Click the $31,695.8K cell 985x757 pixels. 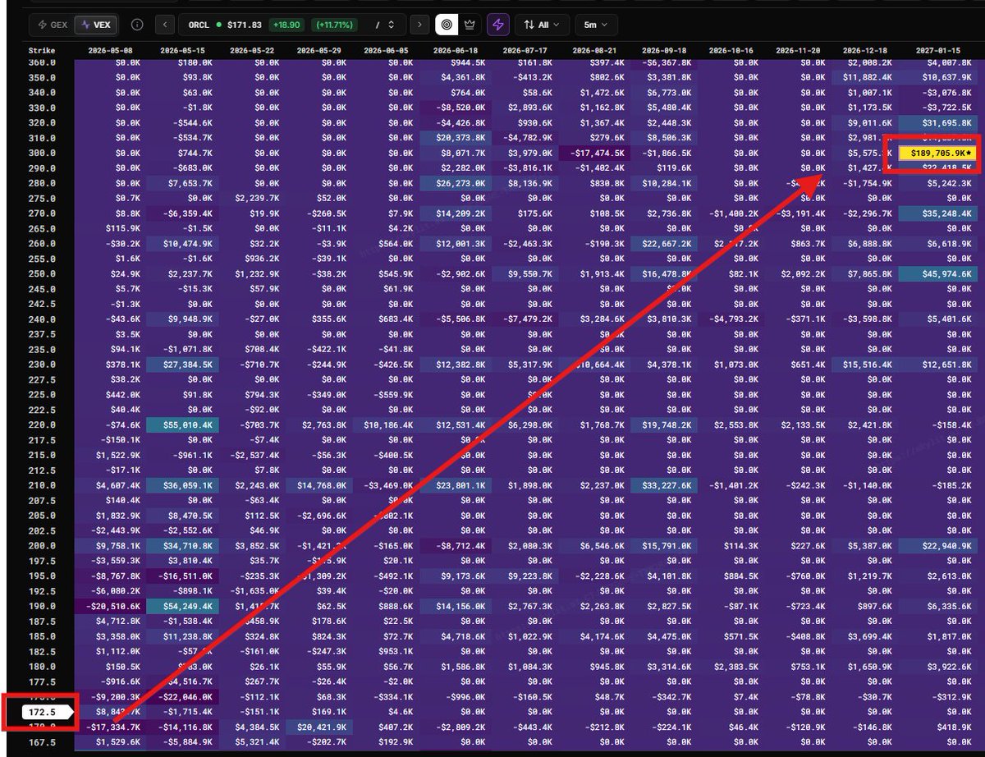(x=938, y=122)
